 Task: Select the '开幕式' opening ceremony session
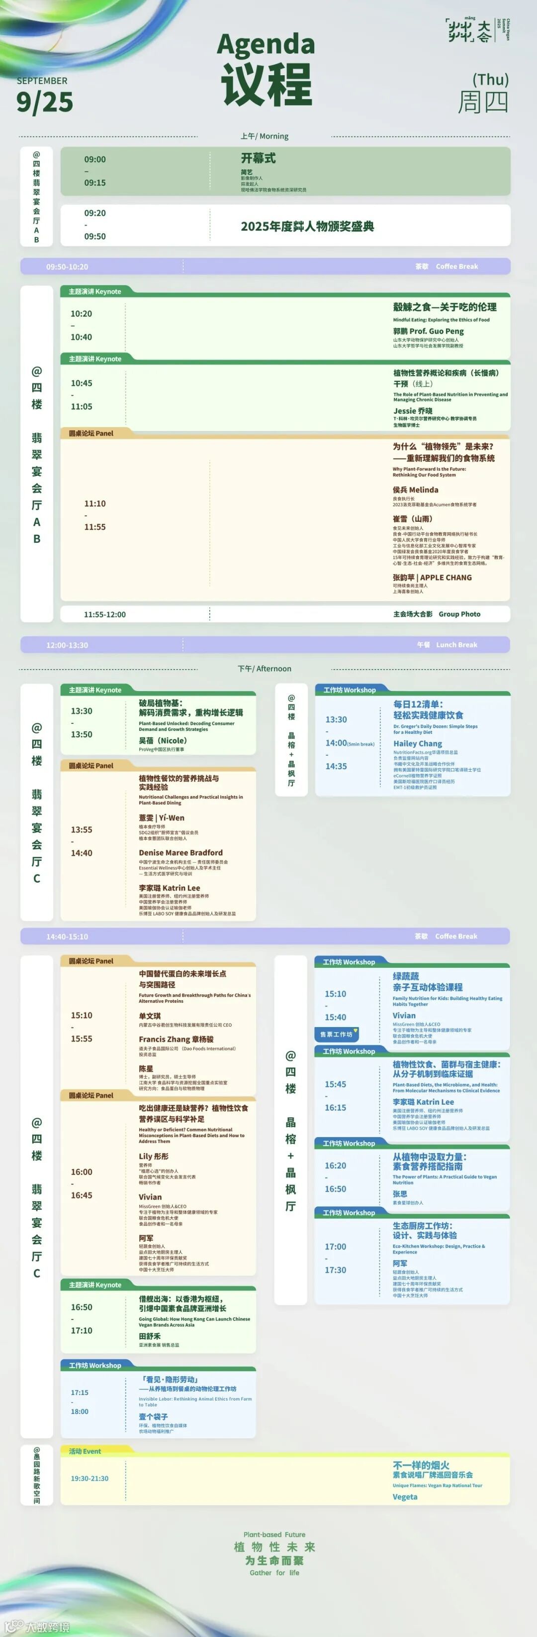coord(285,172)
